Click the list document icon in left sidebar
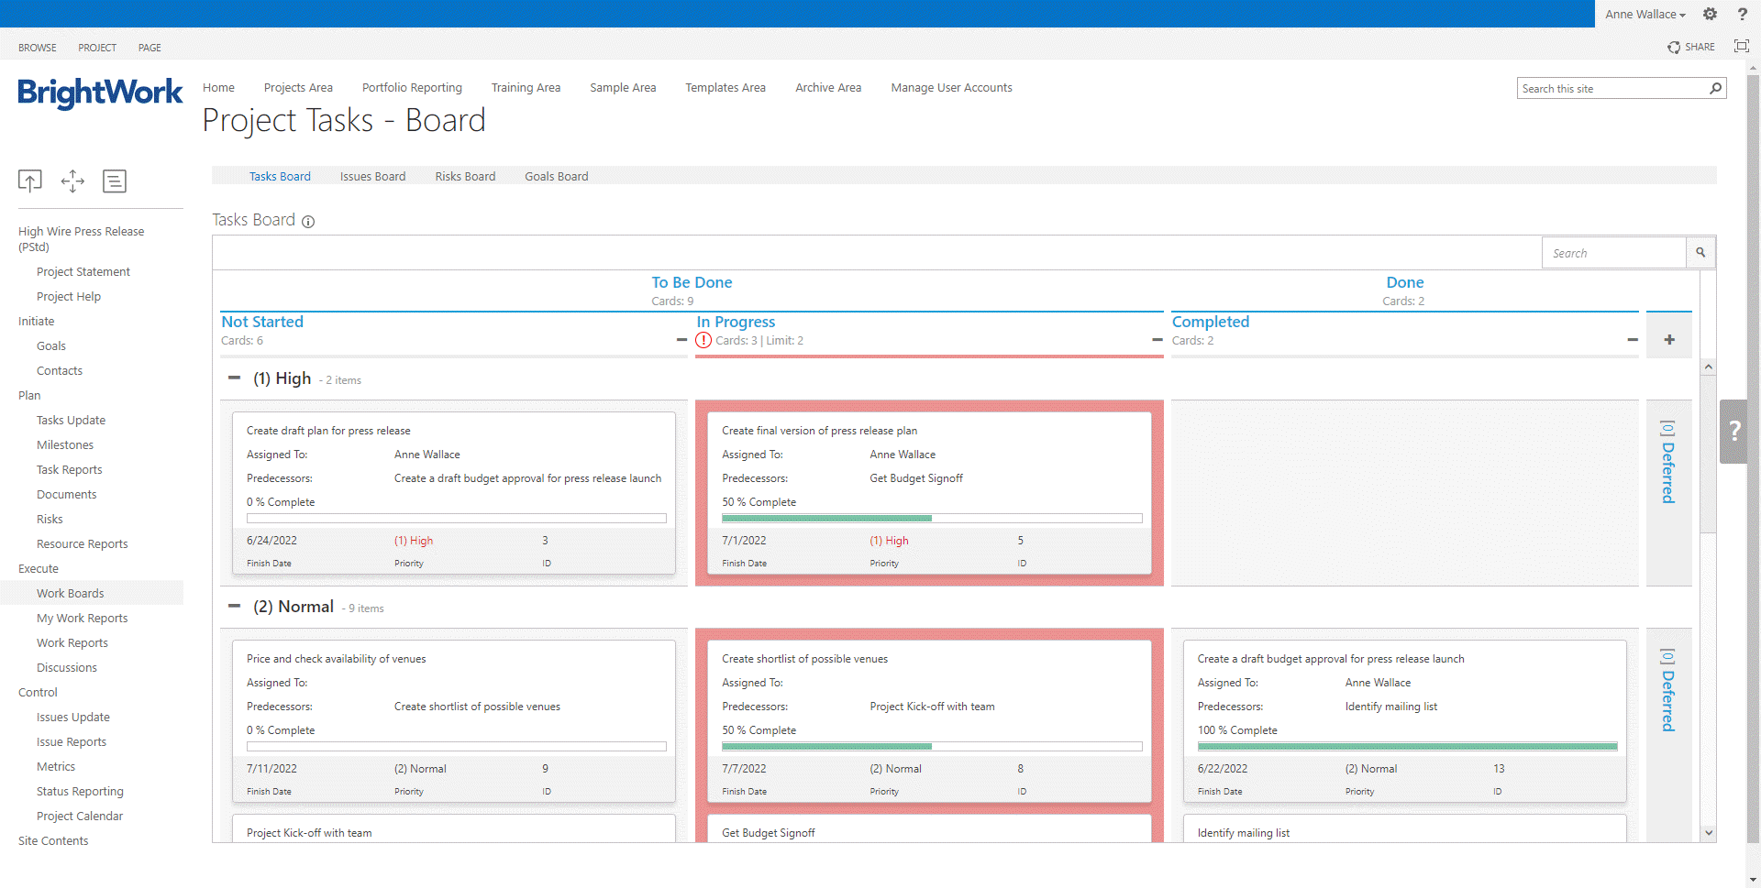Screen dimensions: 1761x888 point(115,181)
